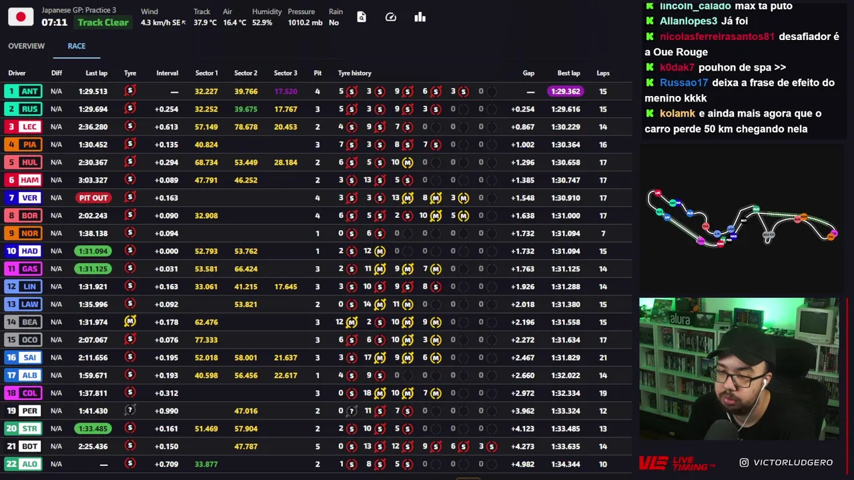Click BOR's current tyre icon in Tyre column
Image resolution: width=854 pixels, height=480 pixels.
click(x=130, y=215)
